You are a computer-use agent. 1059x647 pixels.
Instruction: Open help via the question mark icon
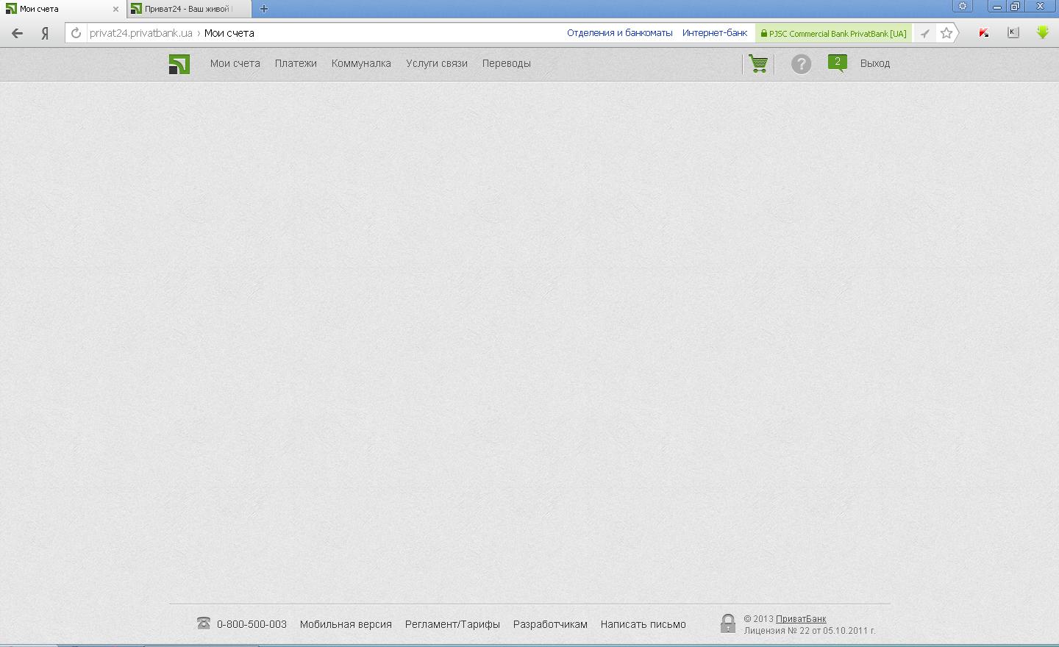[x=801, y=64]
